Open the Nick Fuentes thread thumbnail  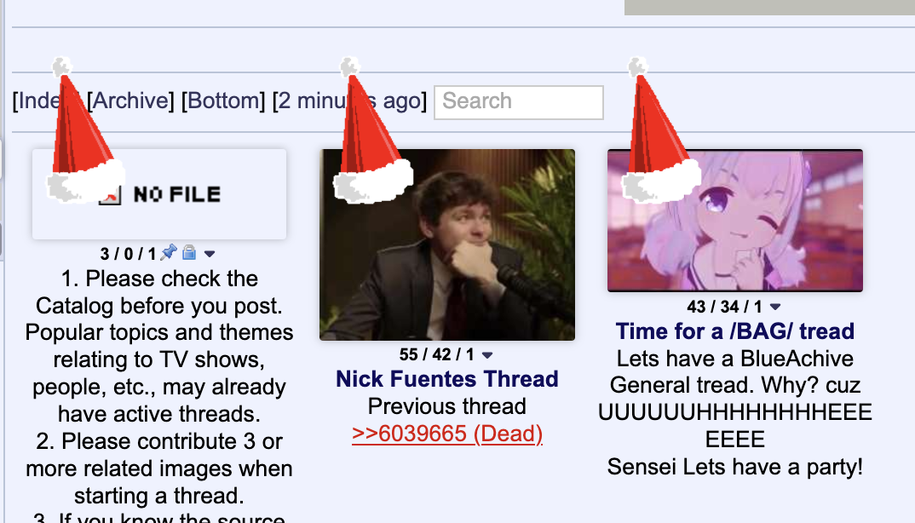click(x=447, y=244)
